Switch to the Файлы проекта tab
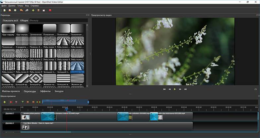 (11, 91)
